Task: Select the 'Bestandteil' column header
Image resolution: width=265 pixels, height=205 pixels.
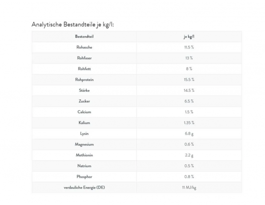Action: point(84,37)
